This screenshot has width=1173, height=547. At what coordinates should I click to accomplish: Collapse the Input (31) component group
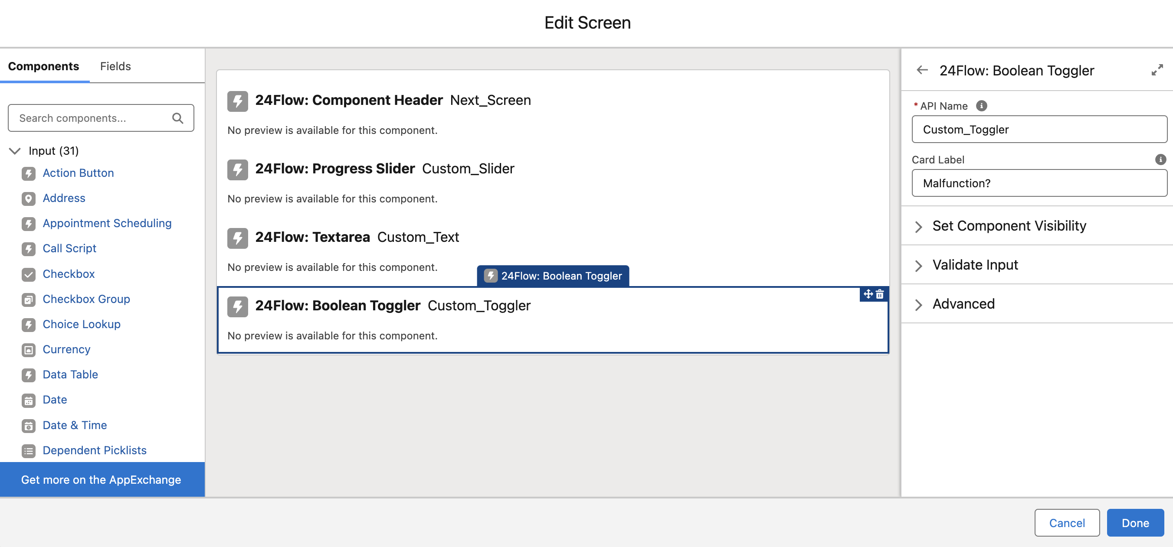pyautogui.click(x=15, y=151)
